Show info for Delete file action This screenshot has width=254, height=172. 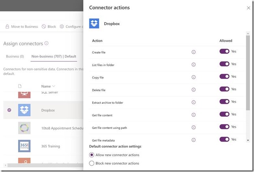(193, 90)
